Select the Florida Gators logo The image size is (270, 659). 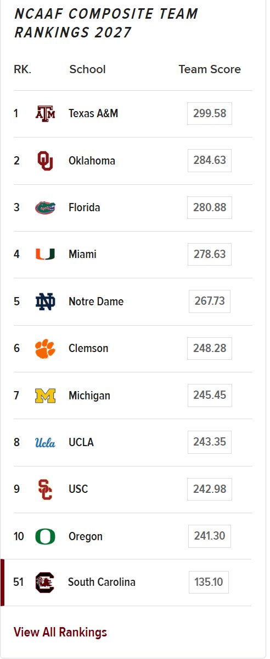point(46,207)
